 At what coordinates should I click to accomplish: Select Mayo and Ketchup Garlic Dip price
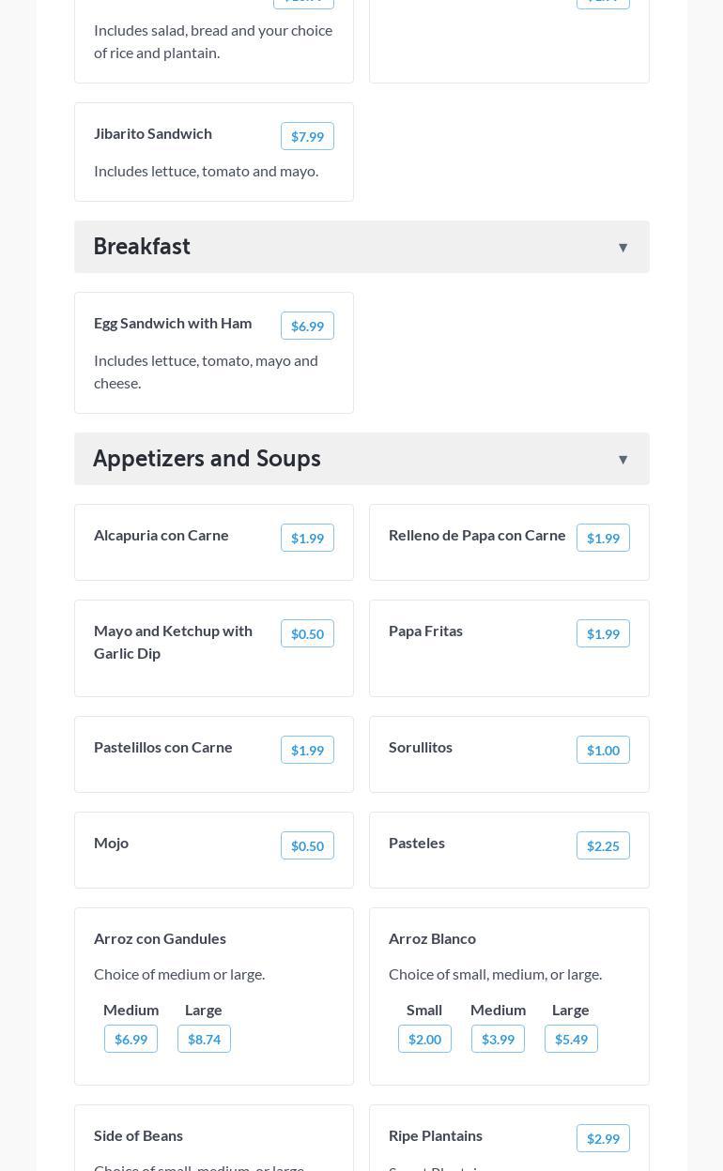click(x=307, y=633)
